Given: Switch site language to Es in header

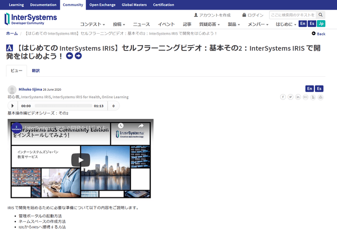Looking at the screenshot, I should click(312, 24).
